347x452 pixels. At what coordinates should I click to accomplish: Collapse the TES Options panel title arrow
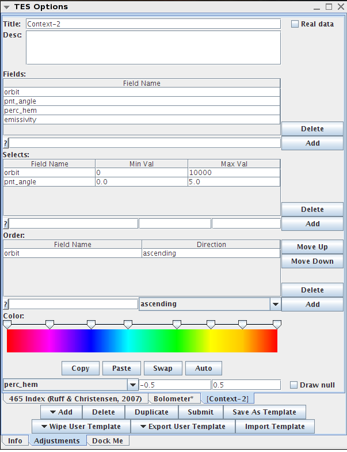(6, 7)
